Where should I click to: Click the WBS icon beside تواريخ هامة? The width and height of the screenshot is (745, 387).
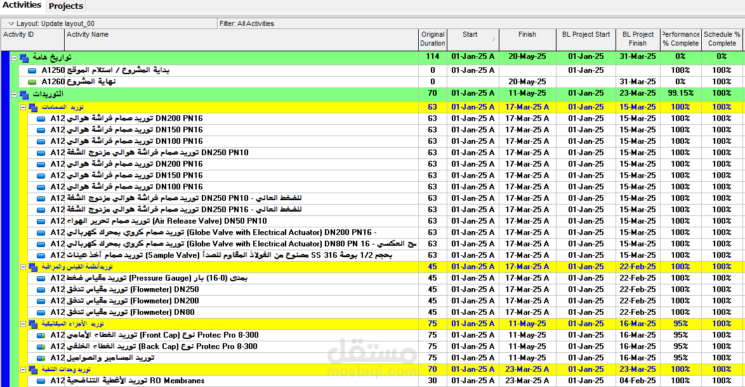pos(24,58)
